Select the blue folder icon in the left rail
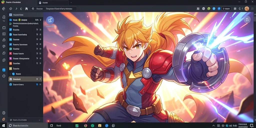256x128 pixels. click(4, 70)
